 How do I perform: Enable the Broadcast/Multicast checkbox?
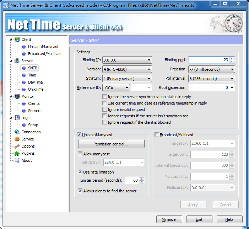click(x=157, y=135)
